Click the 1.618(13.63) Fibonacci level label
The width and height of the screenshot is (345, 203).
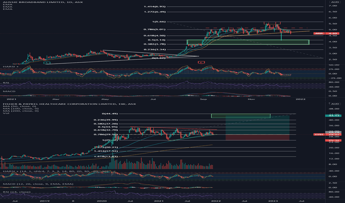[106, 156]
